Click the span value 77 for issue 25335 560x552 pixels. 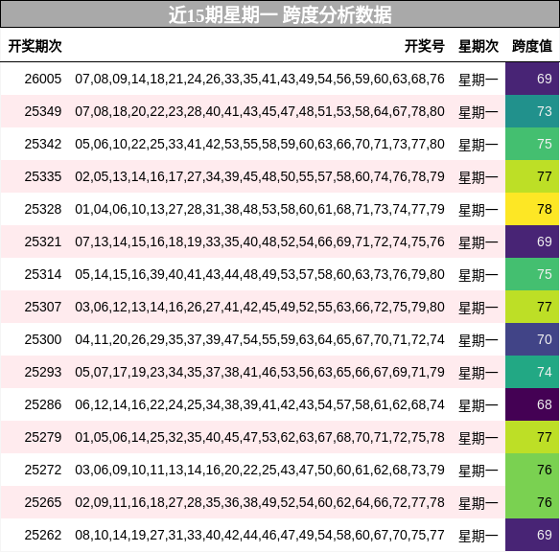pos(532,176)
